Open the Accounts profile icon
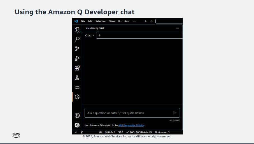This screenshot has width=254, height=144. [77, 115]
